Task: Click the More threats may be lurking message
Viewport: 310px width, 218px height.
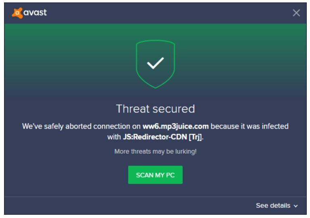Action: coord(155,151)
